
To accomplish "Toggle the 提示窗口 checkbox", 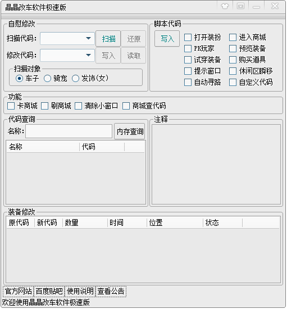I will point(188,71).
